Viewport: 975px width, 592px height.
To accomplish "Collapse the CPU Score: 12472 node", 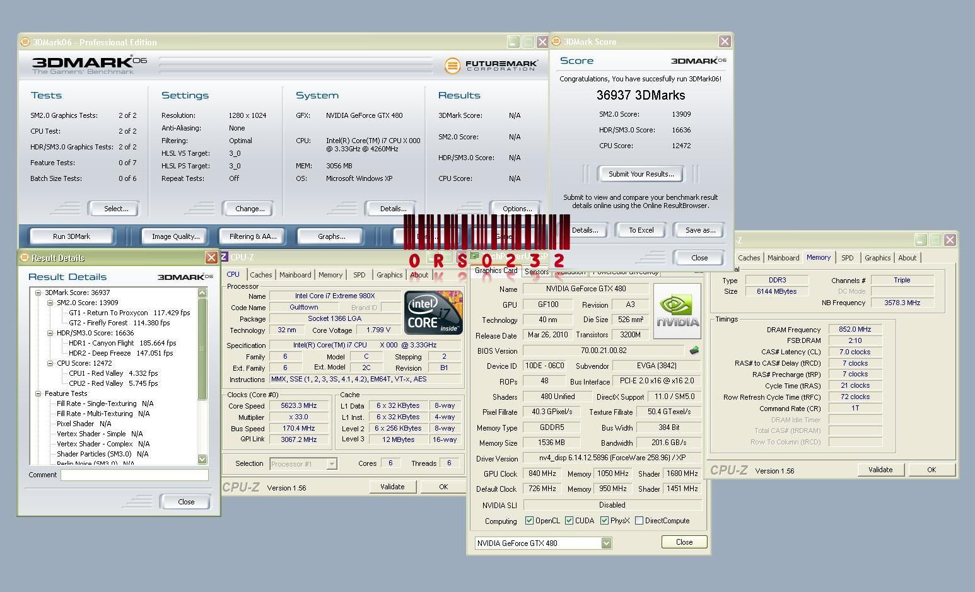I will pyautogui.click(x=50, y=363).
